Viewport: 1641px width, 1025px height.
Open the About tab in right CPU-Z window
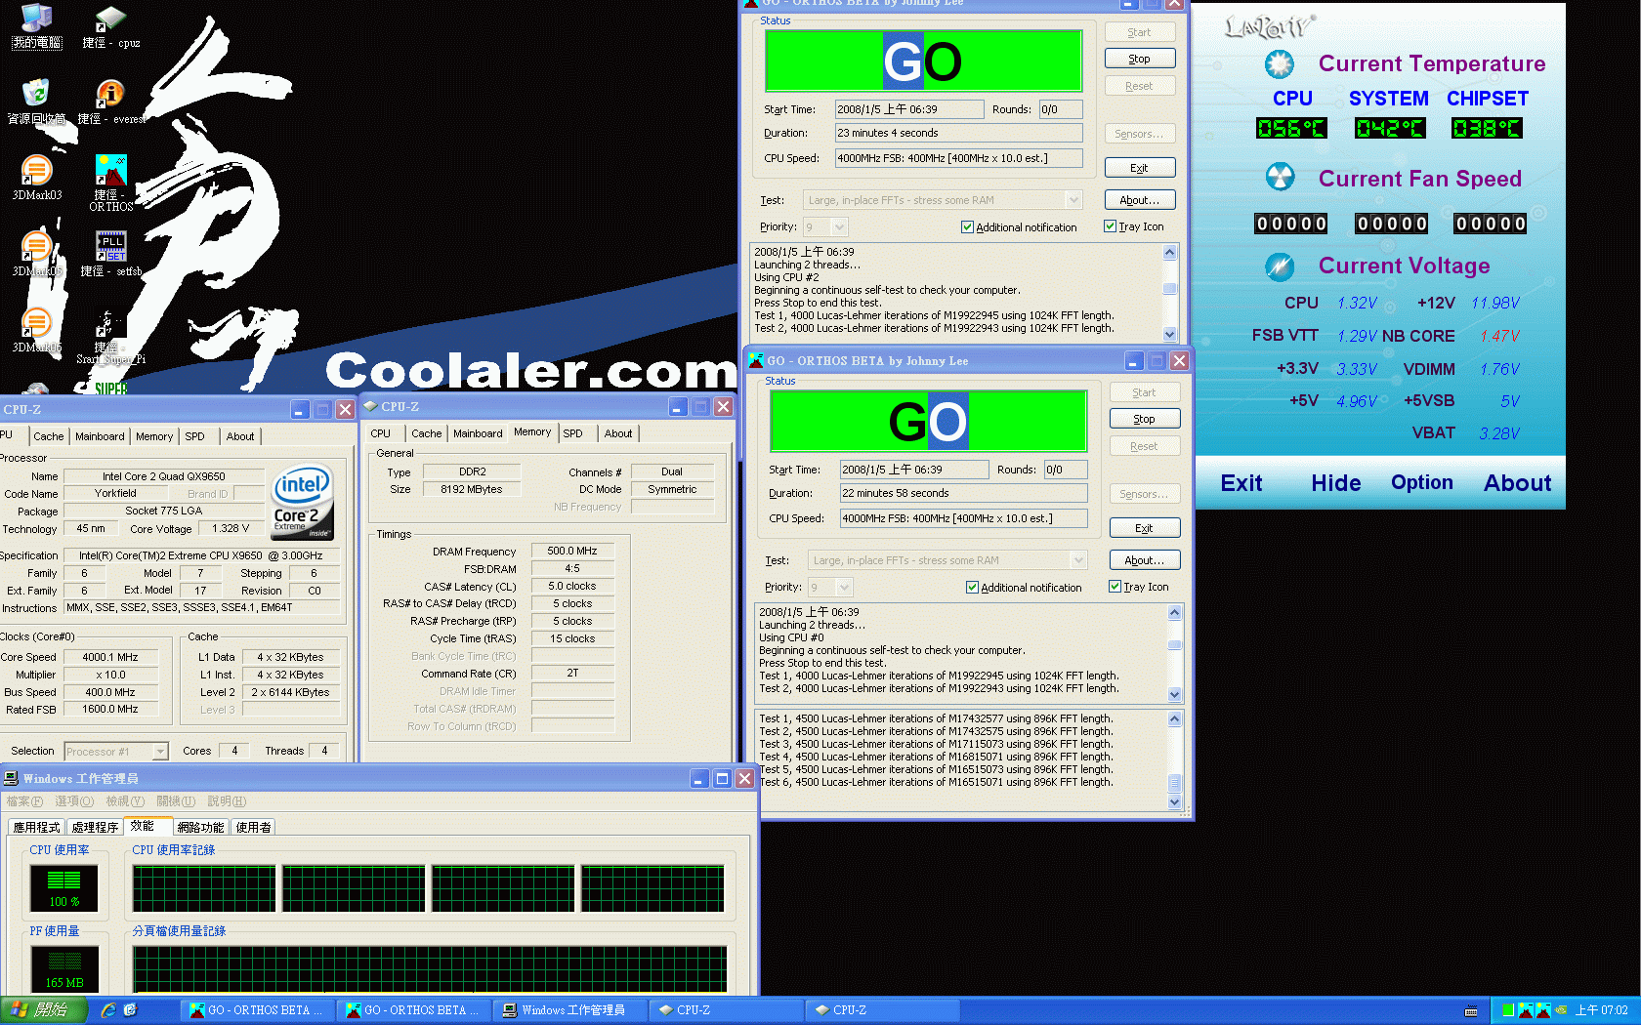(618, 433)
